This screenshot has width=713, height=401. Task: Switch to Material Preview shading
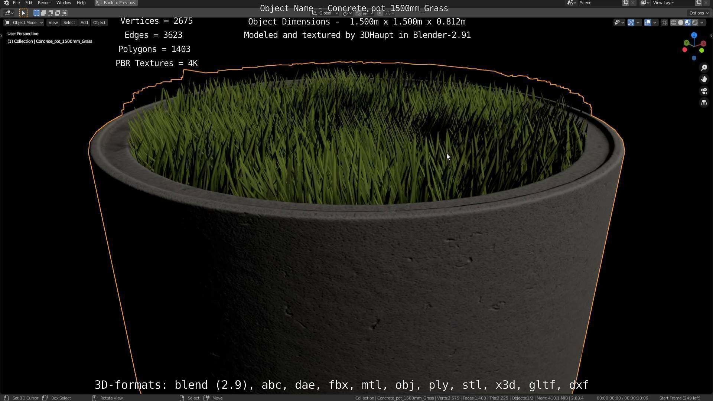click(687, 23)
